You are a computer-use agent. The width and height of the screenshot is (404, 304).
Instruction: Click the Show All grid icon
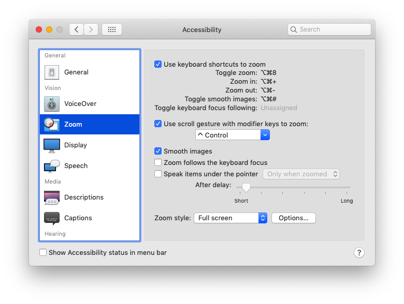(x=112, y=29)
